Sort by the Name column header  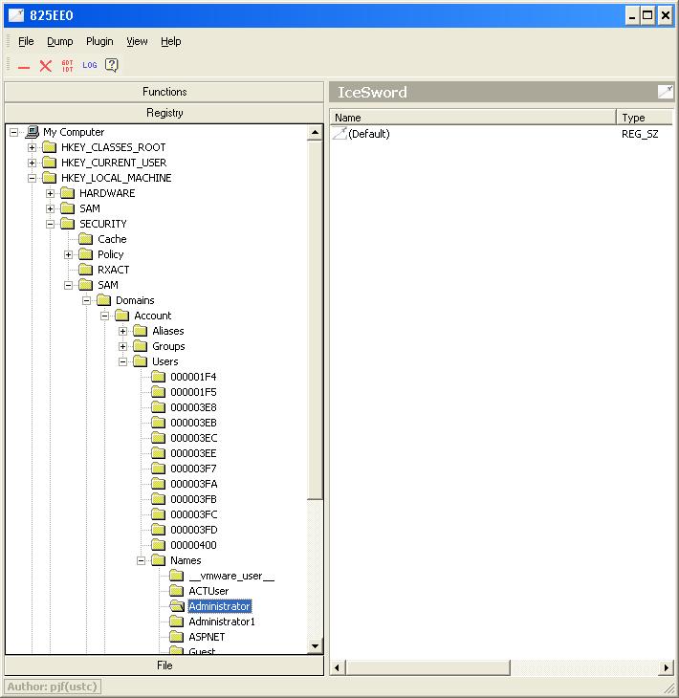click(x=472, y=117)
